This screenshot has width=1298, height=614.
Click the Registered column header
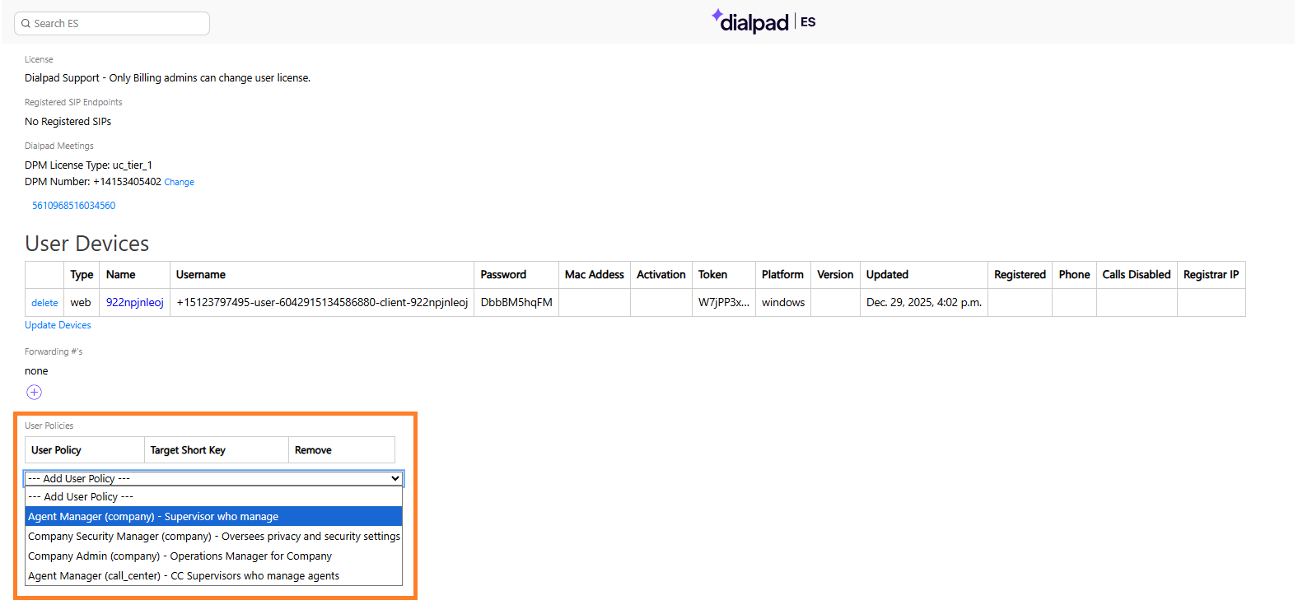point(1020,275)
